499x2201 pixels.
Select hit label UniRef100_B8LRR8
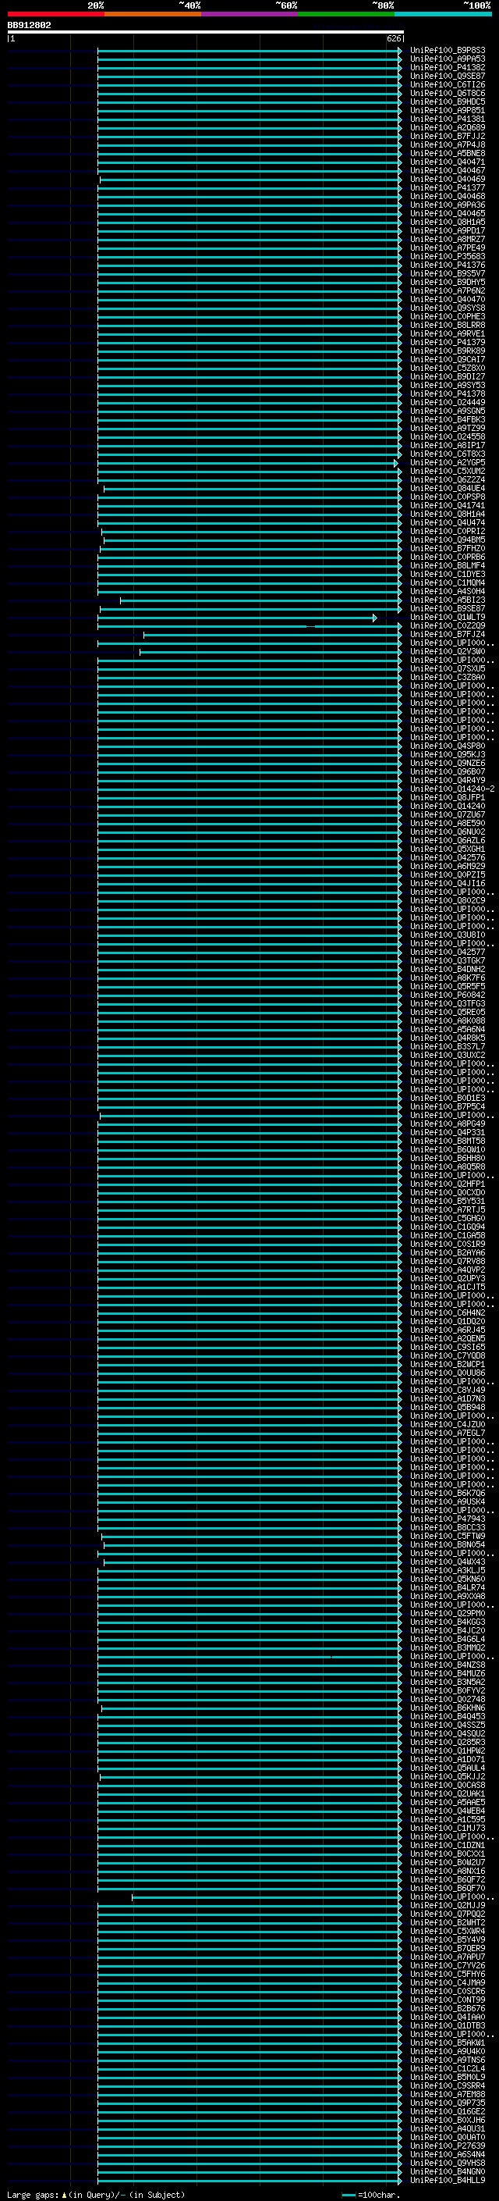[x=448, y=325]
